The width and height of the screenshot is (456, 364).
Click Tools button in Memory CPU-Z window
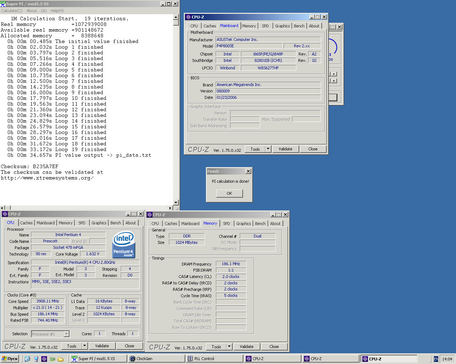(216, 347)
